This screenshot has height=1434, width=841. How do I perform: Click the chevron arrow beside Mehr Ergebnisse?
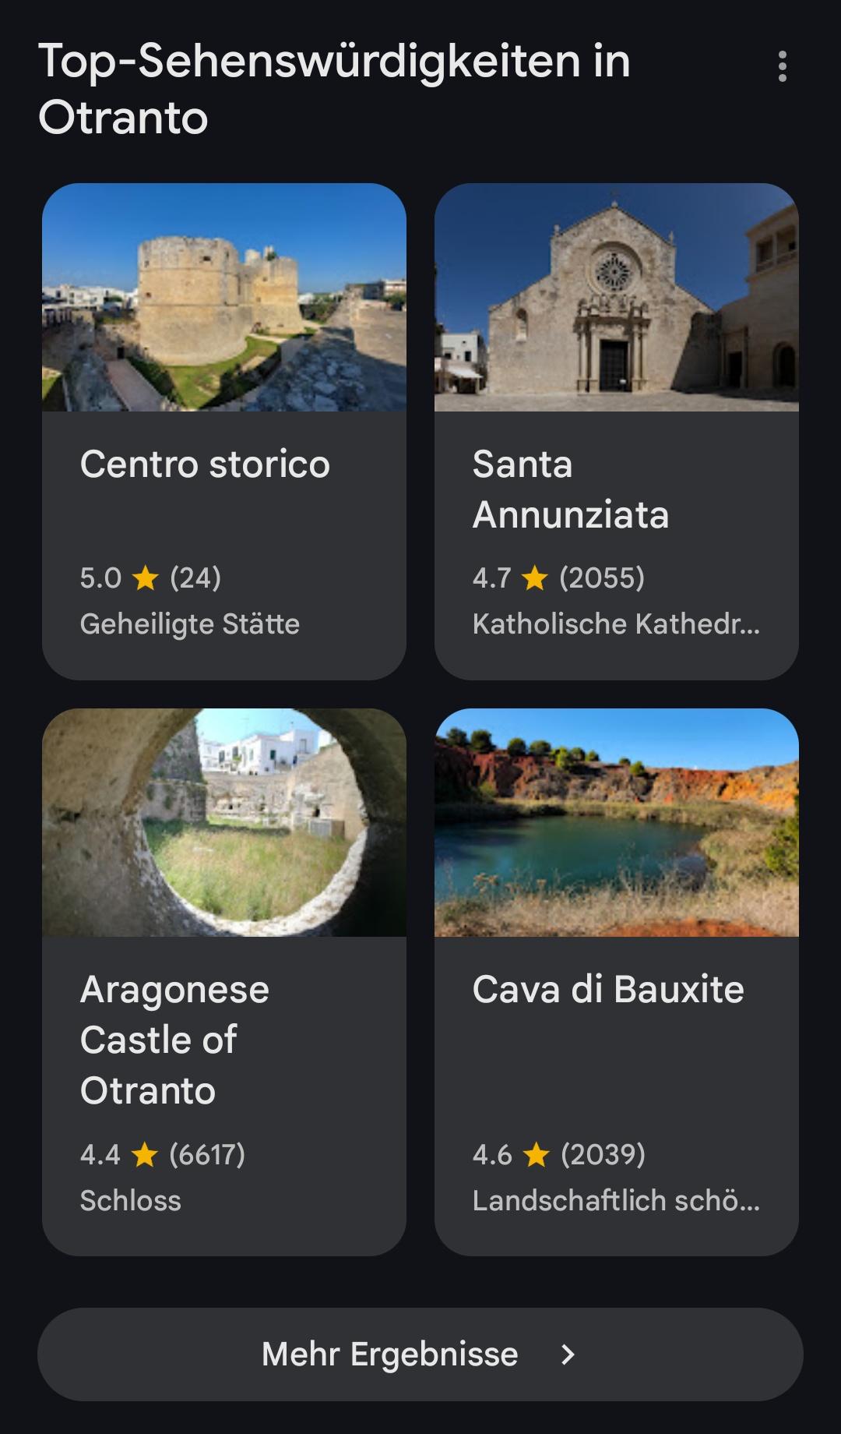coord(568,1355)
